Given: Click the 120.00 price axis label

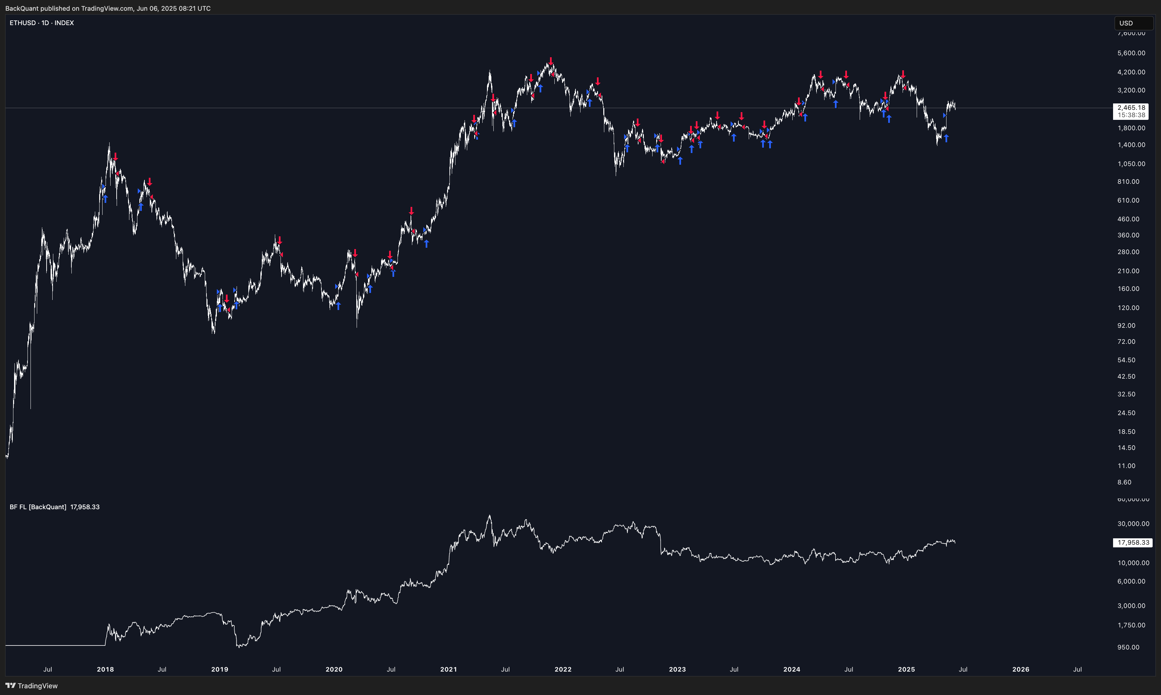Looking at the screenshot, I should (1128, 308).
